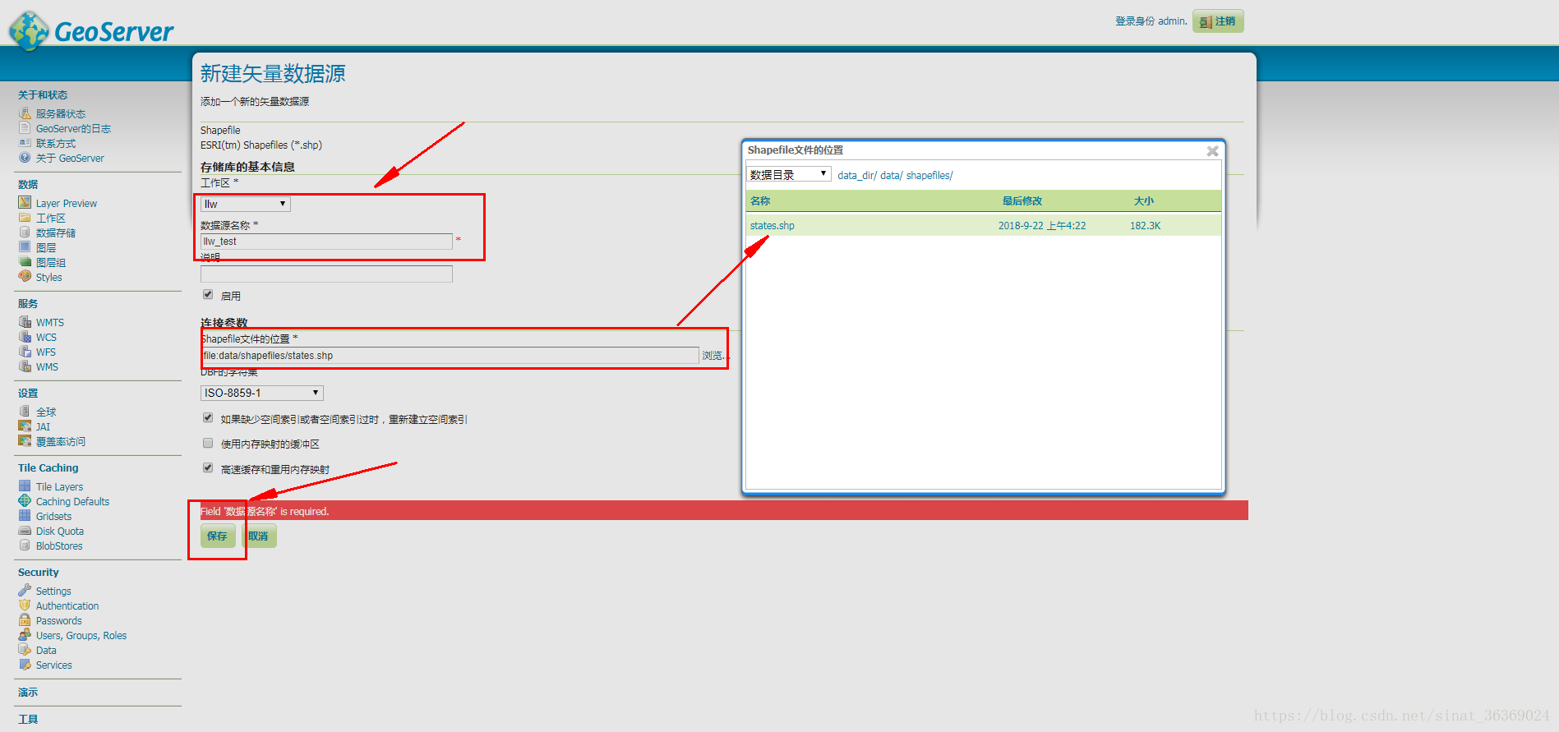Open 覆盖率访问 coverage access settings
Image resolution: width=1559 pixels, height=732 pixels.
61,442
